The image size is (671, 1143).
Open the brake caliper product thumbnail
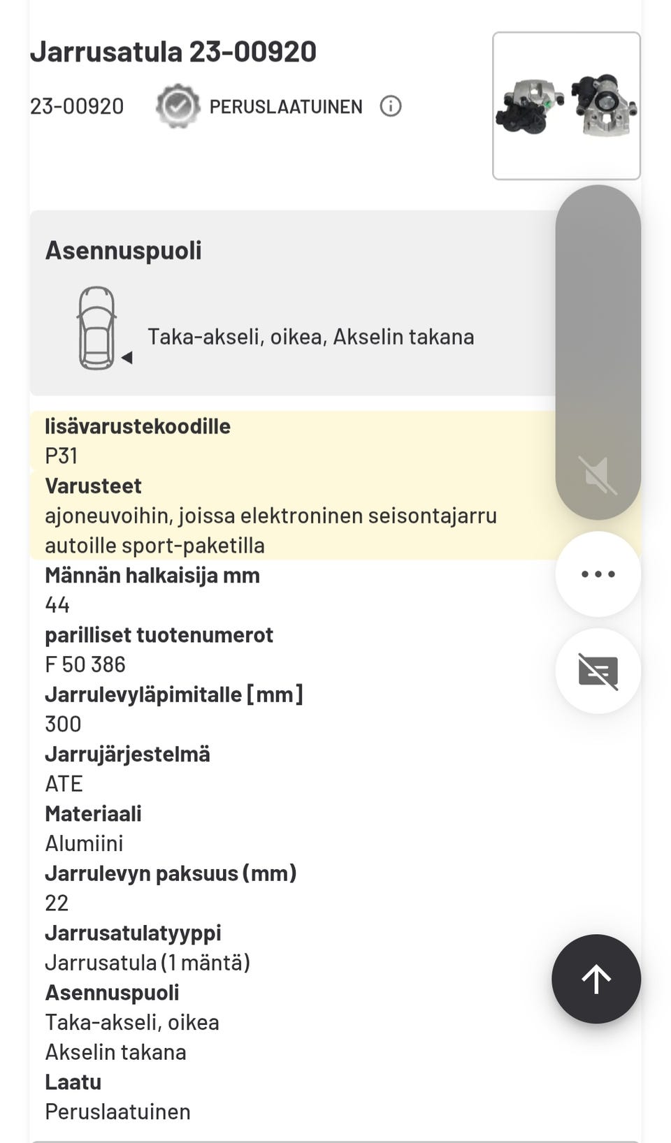[566, 105]
